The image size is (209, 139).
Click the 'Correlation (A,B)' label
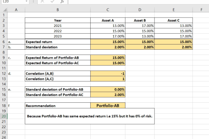click(57, 74)
